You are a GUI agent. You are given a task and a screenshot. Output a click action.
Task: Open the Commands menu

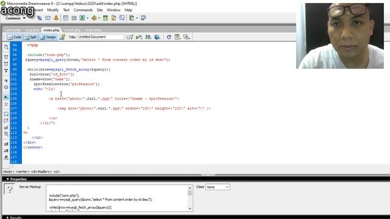83,10
